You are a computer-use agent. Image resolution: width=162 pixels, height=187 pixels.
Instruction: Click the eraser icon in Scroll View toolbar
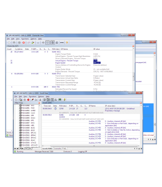click(32, 100)
